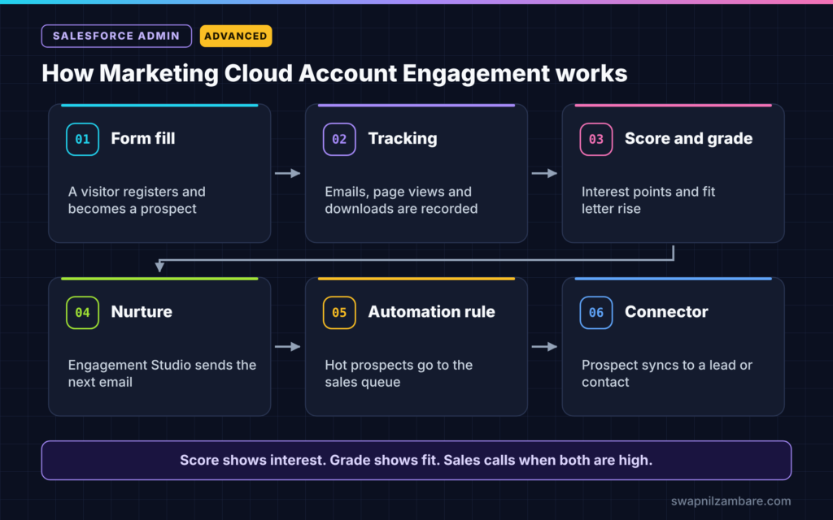Viewport: 833px width, 520px height.
Task: Click the 05 step number icon
Action: (x=339, y=313)
